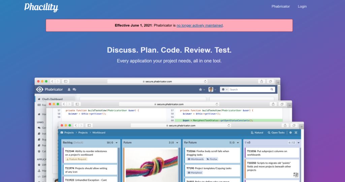Toggle sidebar button in dashboard browser window
The image size is (345, 182).
pos(66,81)
